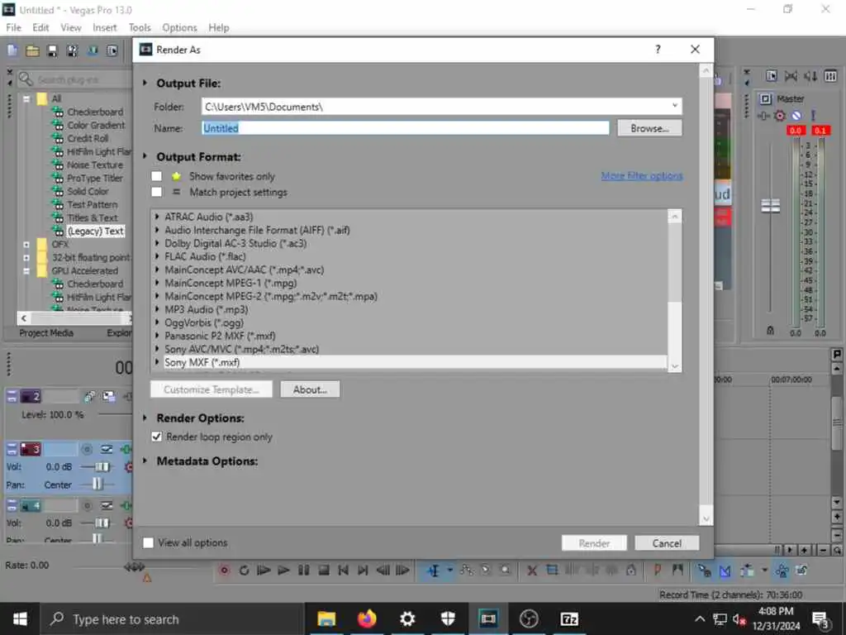Viewport: 846px width, 635px height.
Task: Click Go to End in the transport bar
Action: [364, 571]
